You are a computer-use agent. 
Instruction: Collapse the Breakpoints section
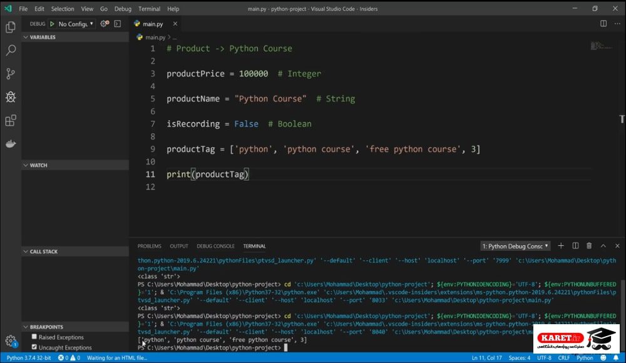click(x=75, y=327)
